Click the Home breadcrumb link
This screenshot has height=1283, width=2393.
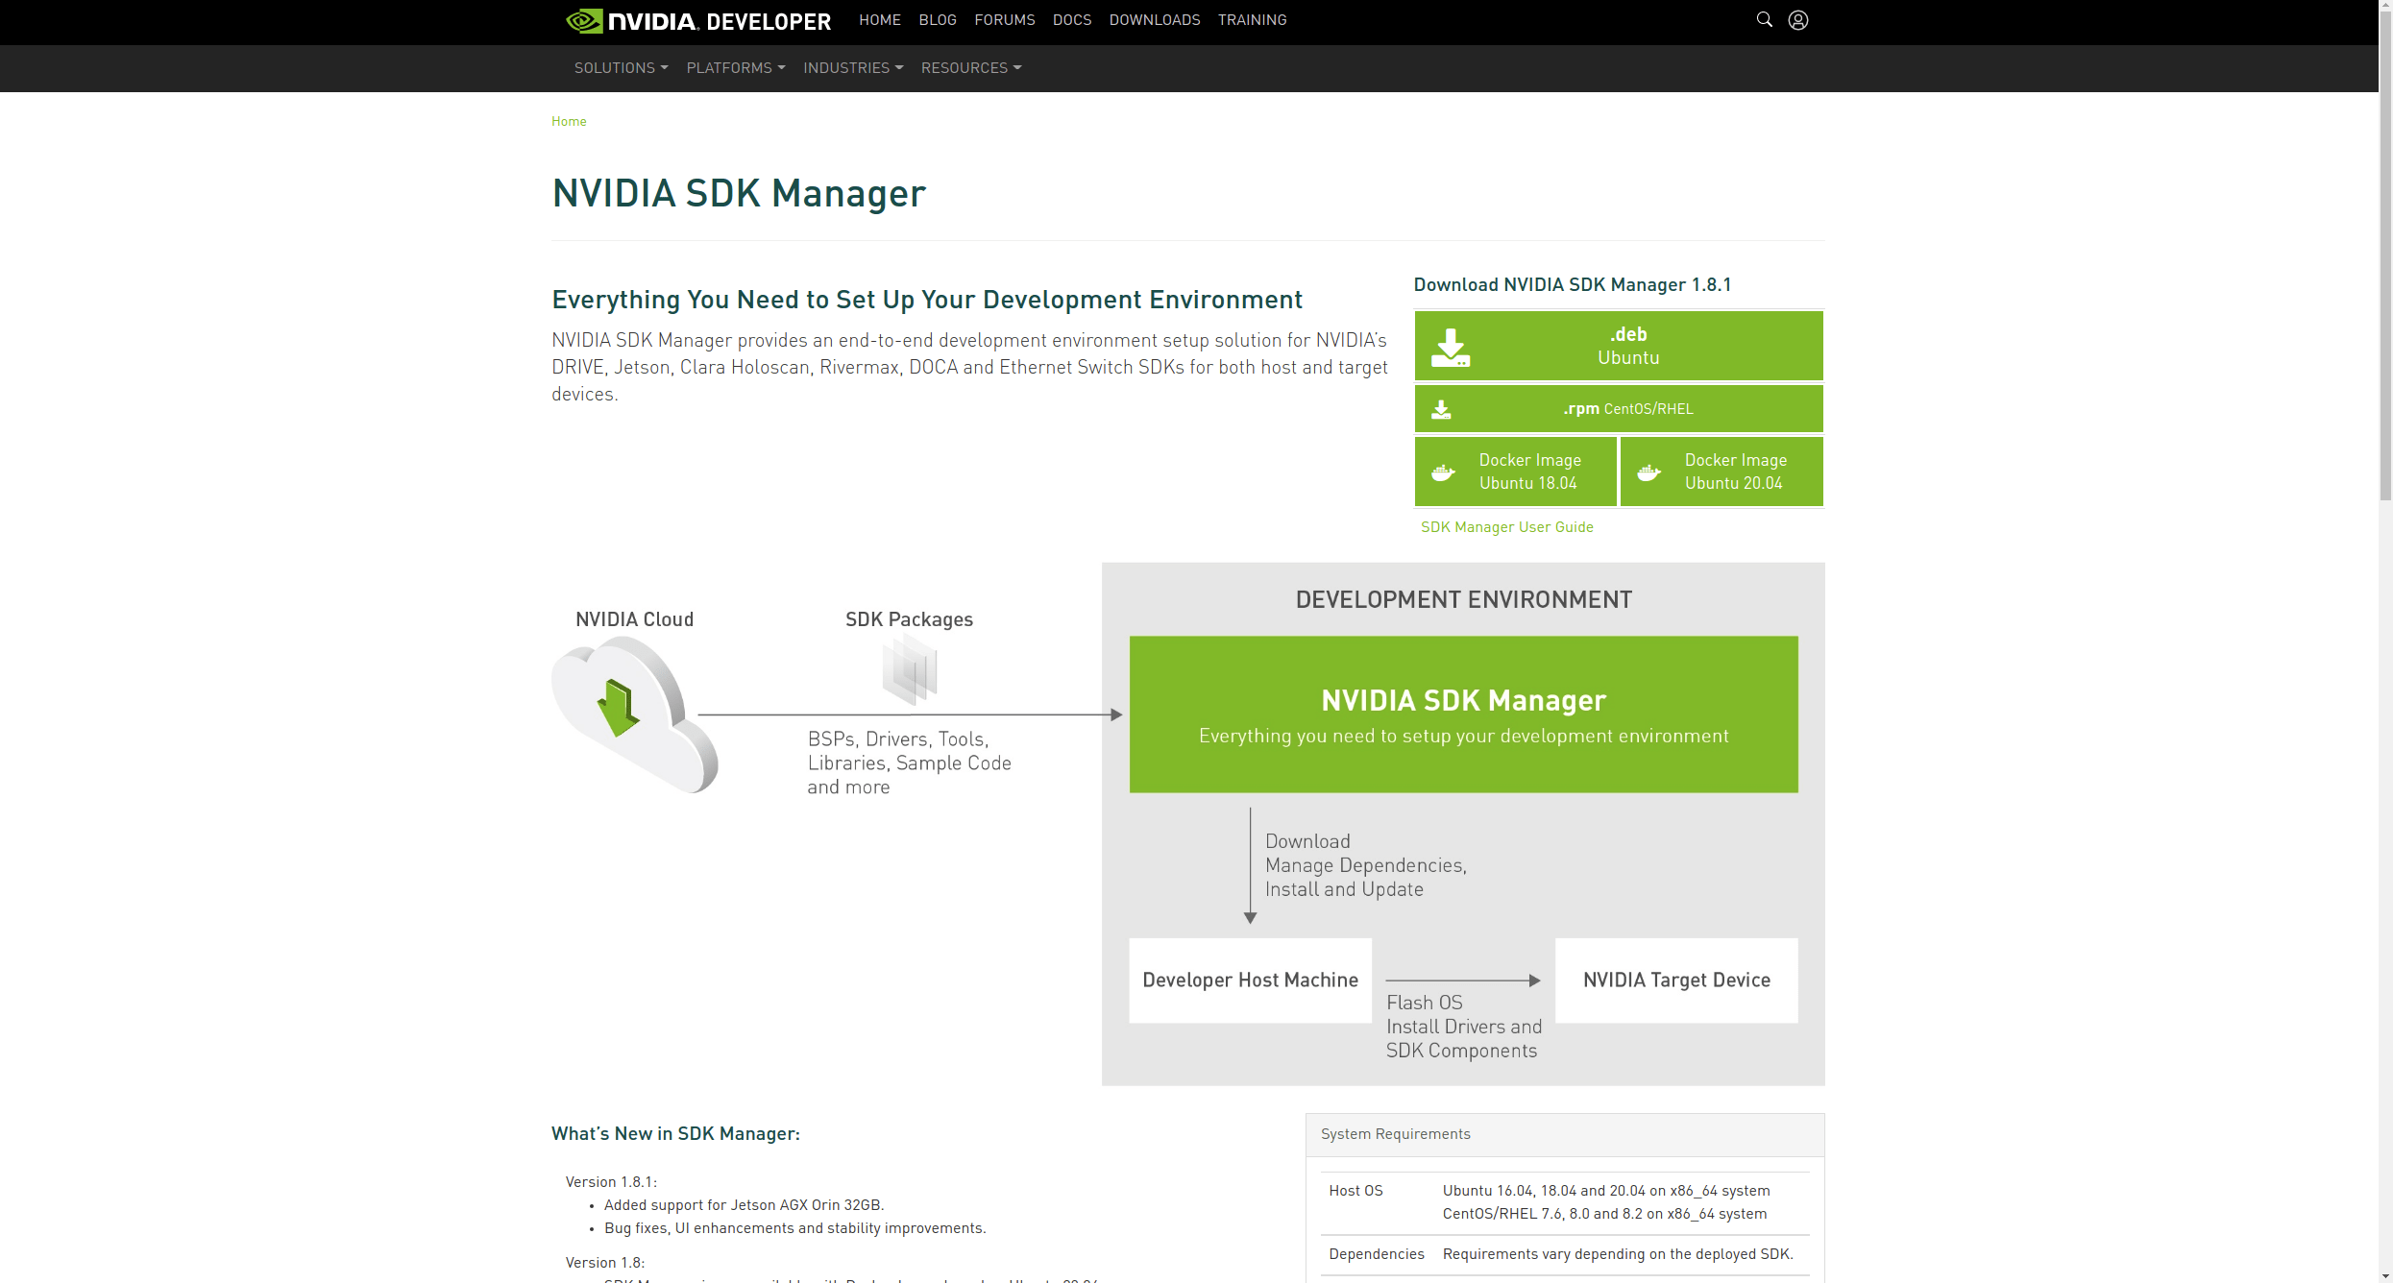tap(569, 122)
